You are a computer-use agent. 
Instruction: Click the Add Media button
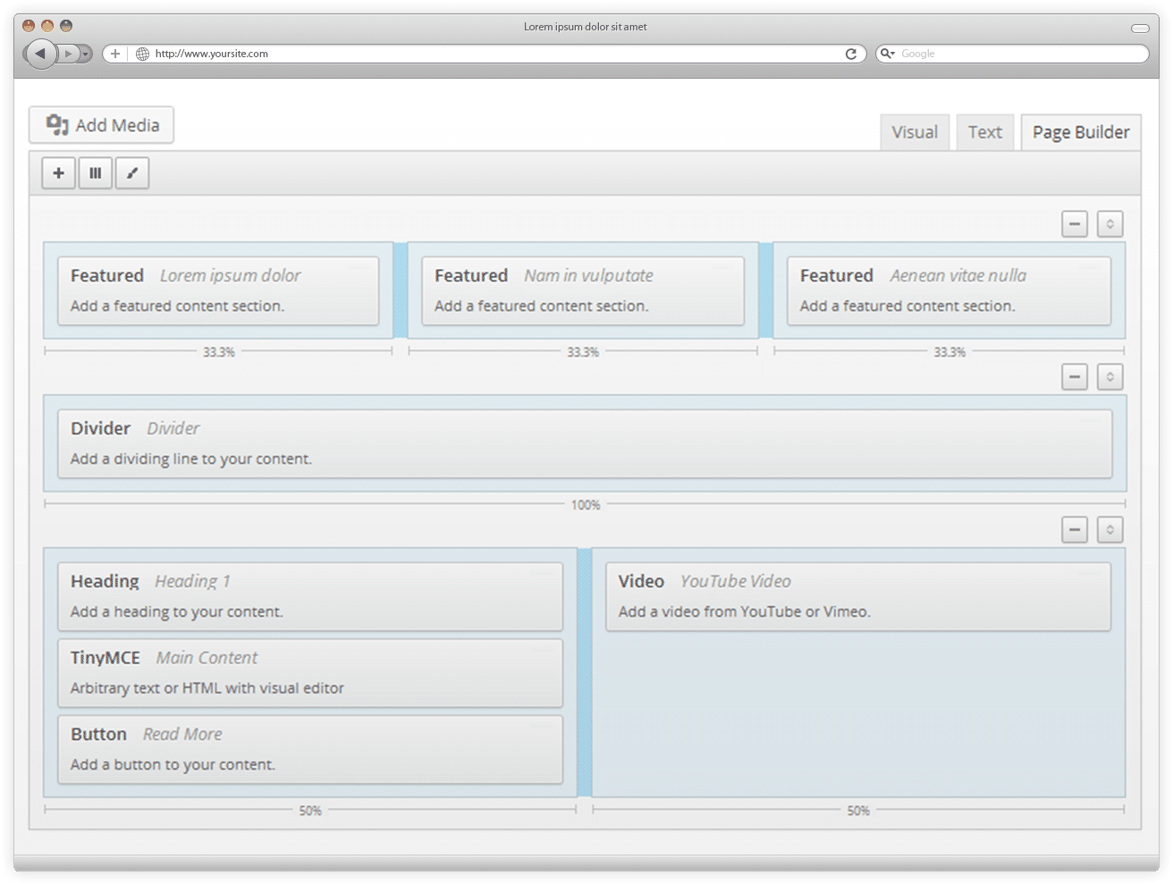tap(102, 125)
